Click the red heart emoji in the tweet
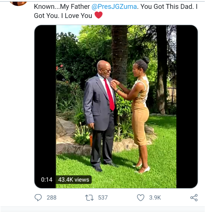Viewport: 205px width, 213px height. pyautogui.click(x=98, y=15)
